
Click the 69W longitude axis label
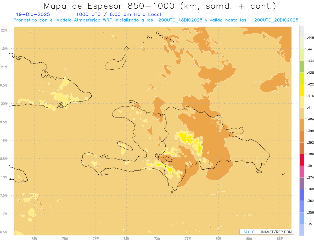tap(249, 238)
